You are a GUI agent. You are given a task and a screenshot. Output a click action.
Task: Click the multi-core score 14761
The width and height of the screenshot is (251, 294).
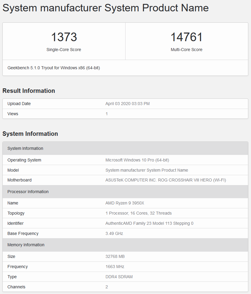click(187, 37)
